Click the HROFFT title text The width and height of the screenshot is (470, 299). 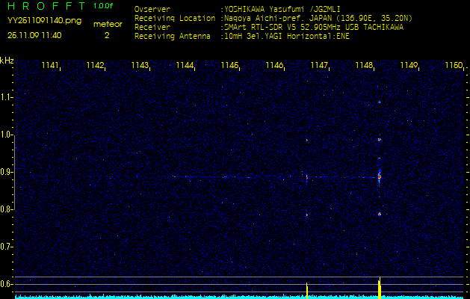(x=44, y=7)
